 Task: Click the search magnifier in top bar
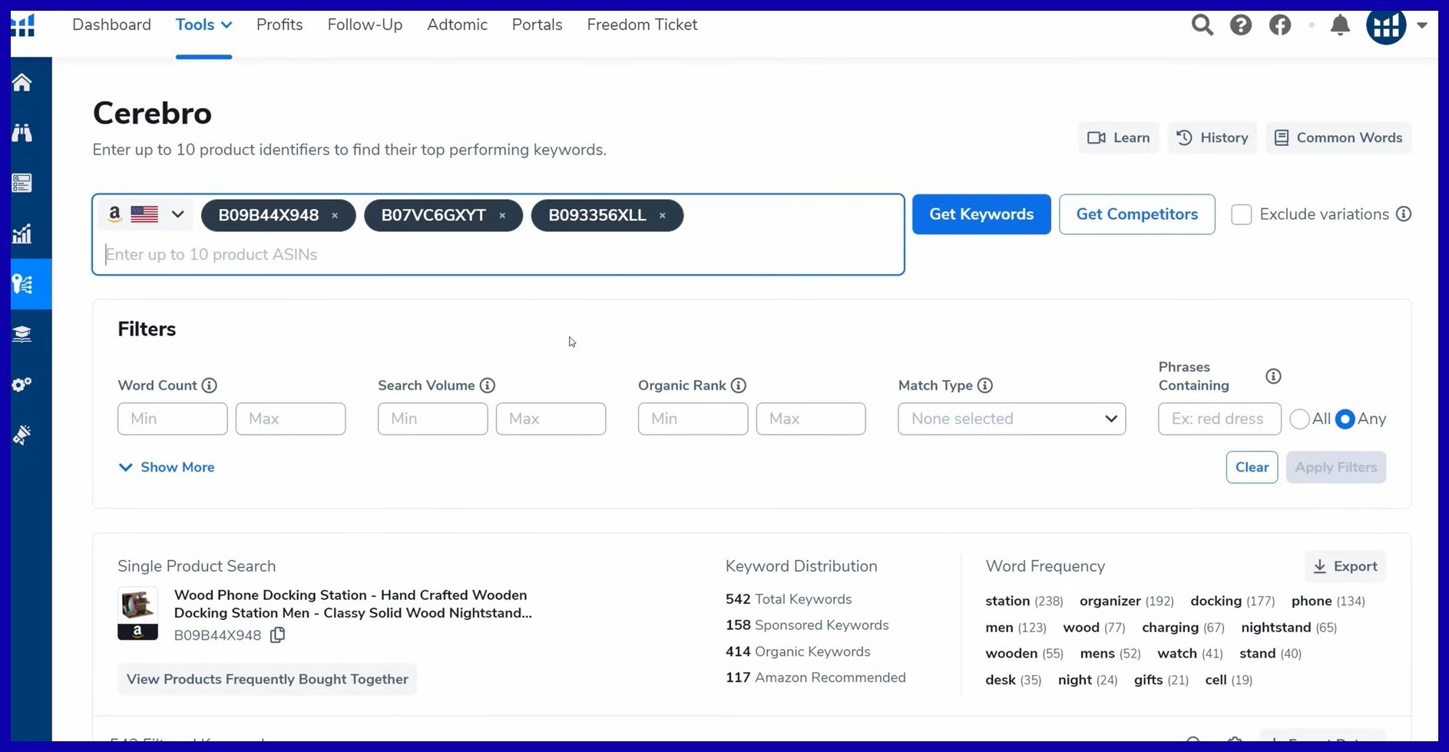pyautogui.click(x=1202, y=25)
